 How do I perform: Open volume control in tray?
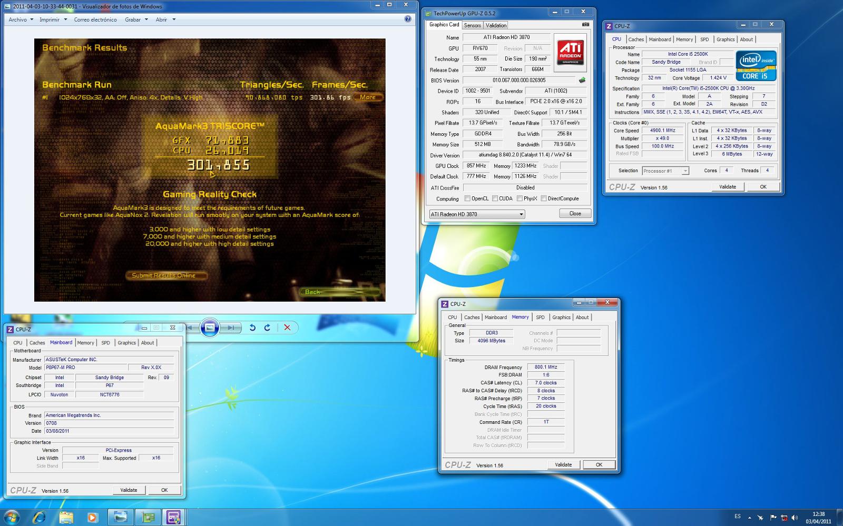click(x=795, y=518)
